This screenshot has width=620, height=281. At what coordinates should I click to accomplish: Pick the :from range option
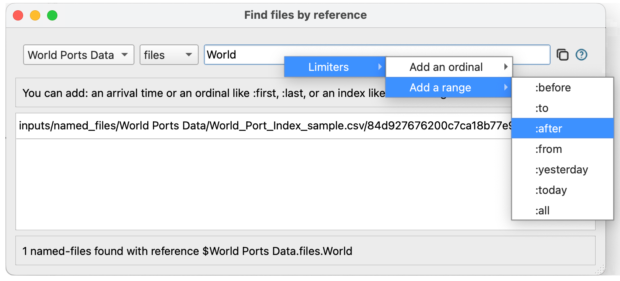click(563, 149)
